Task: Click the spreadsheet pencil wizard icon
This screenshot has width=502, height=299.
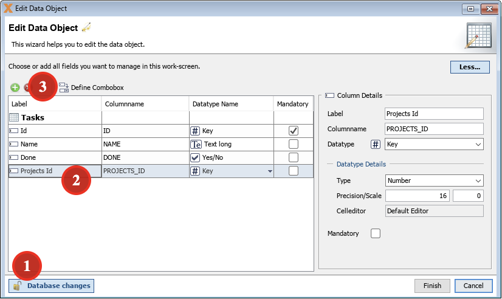Action: point(478,35)
